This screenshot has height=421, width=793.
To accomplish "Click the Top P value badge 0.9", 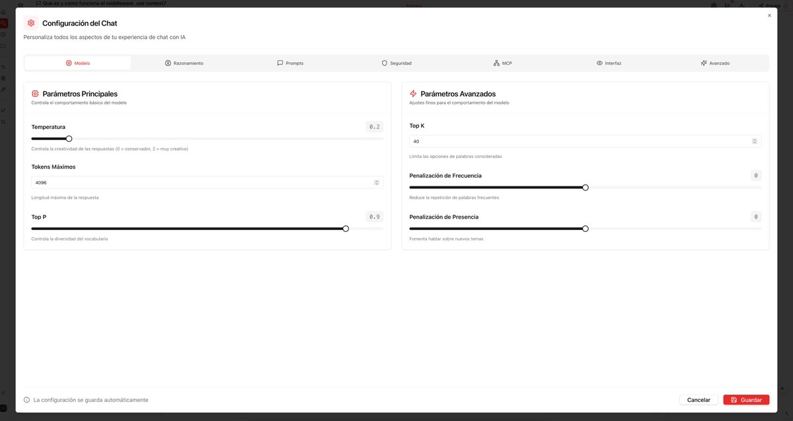I will [x=375, y=217].
